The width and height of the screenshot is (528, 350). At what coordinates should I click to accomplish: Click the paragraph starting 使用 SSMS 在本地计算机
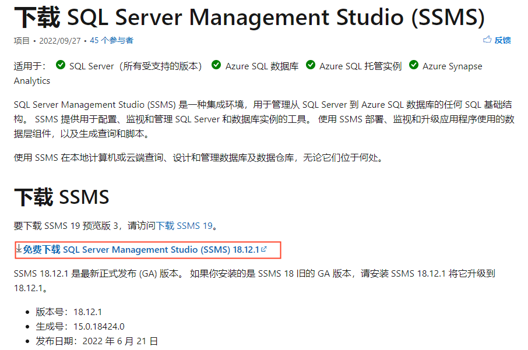[199, 157]
